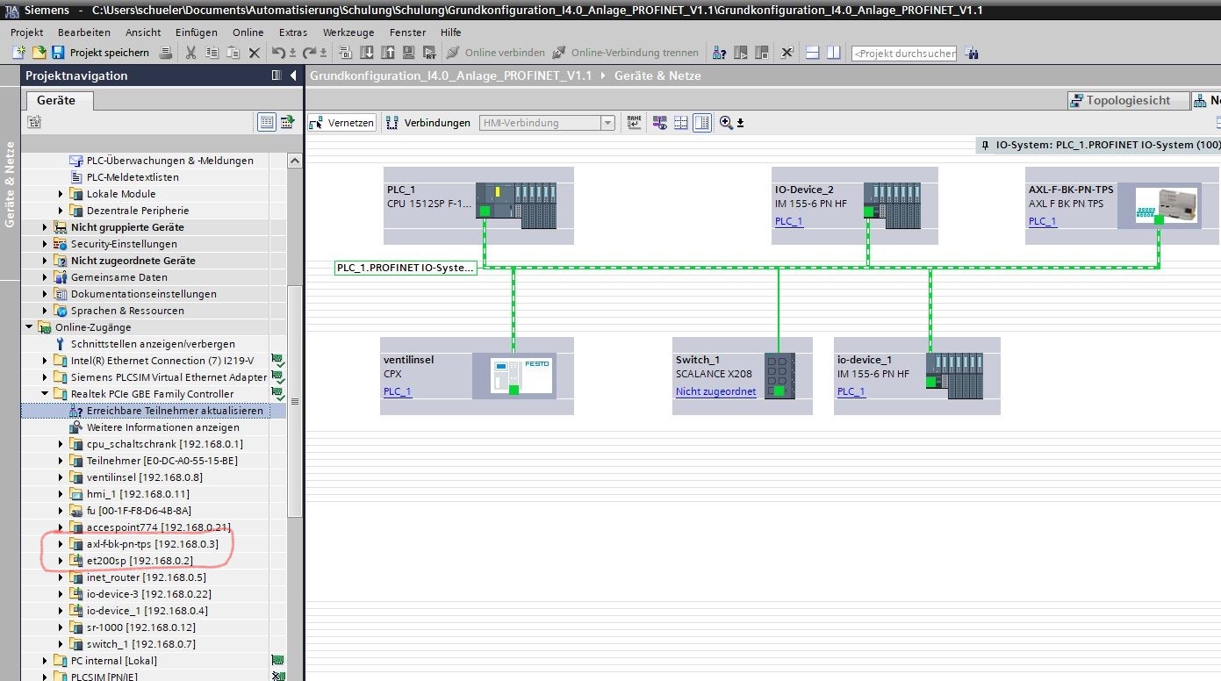Open the HMI-Verbindung connection type dropdown
The width and height of the screenshot is (1221, 681).
click(x=607, y=123)
